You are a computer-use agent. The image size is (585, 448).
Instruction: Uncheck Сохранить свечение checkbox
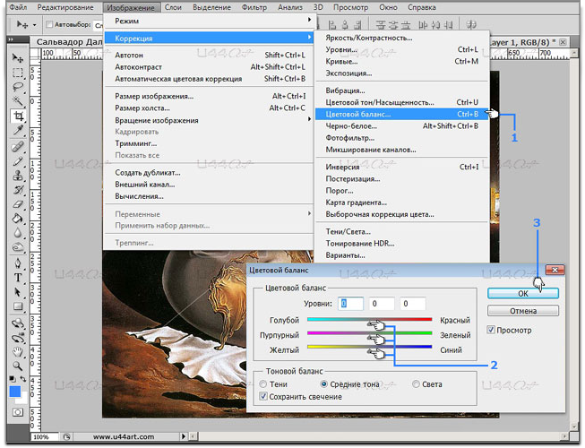tap(263, 397)
